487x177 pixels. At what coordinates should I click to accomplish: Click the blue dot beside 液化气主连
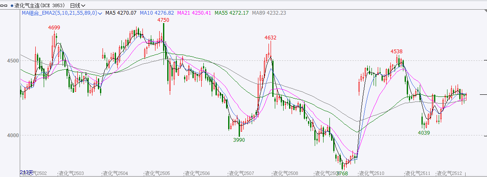point(12,6)
